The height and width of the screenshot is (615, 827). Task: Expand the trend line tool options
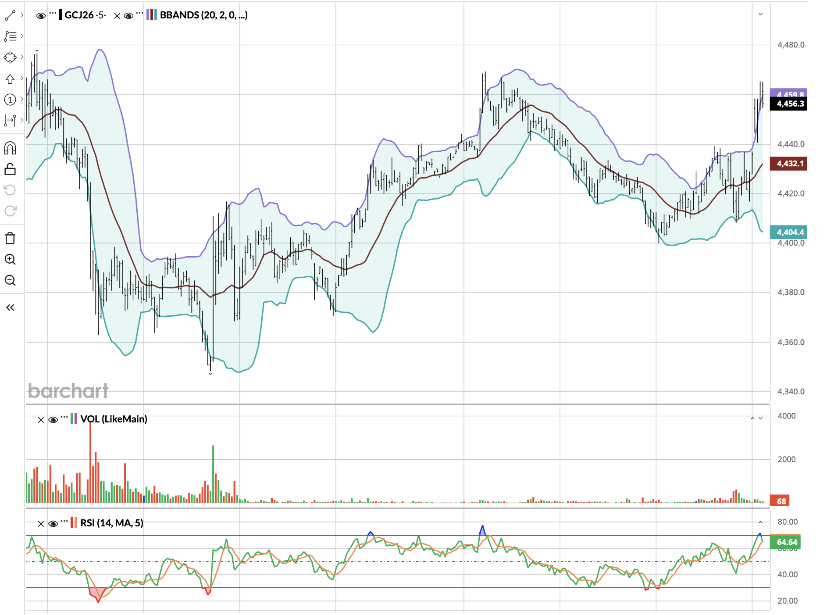tap(21, 15)
